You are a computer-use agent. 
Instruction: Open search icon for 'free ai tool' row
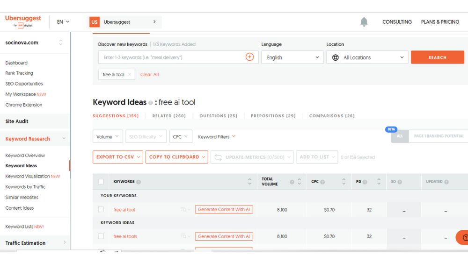click(x=183, y=210)
